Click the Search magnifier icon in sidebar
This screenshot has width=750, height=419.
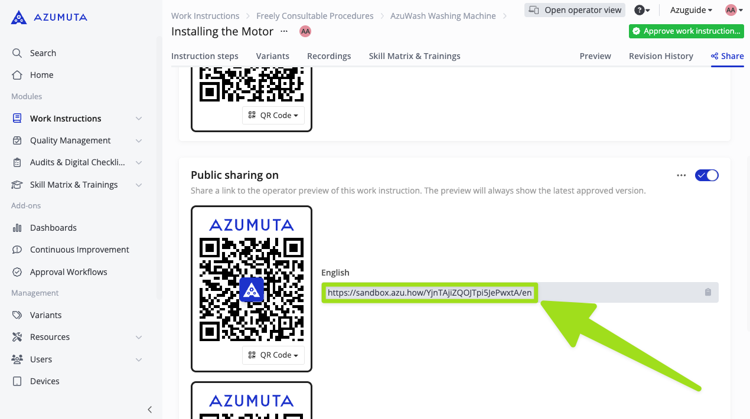click(17, 53)
